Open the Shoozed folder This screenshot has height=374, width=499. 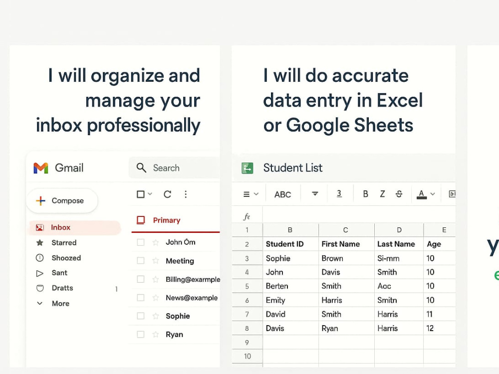[x=66, y=258]
